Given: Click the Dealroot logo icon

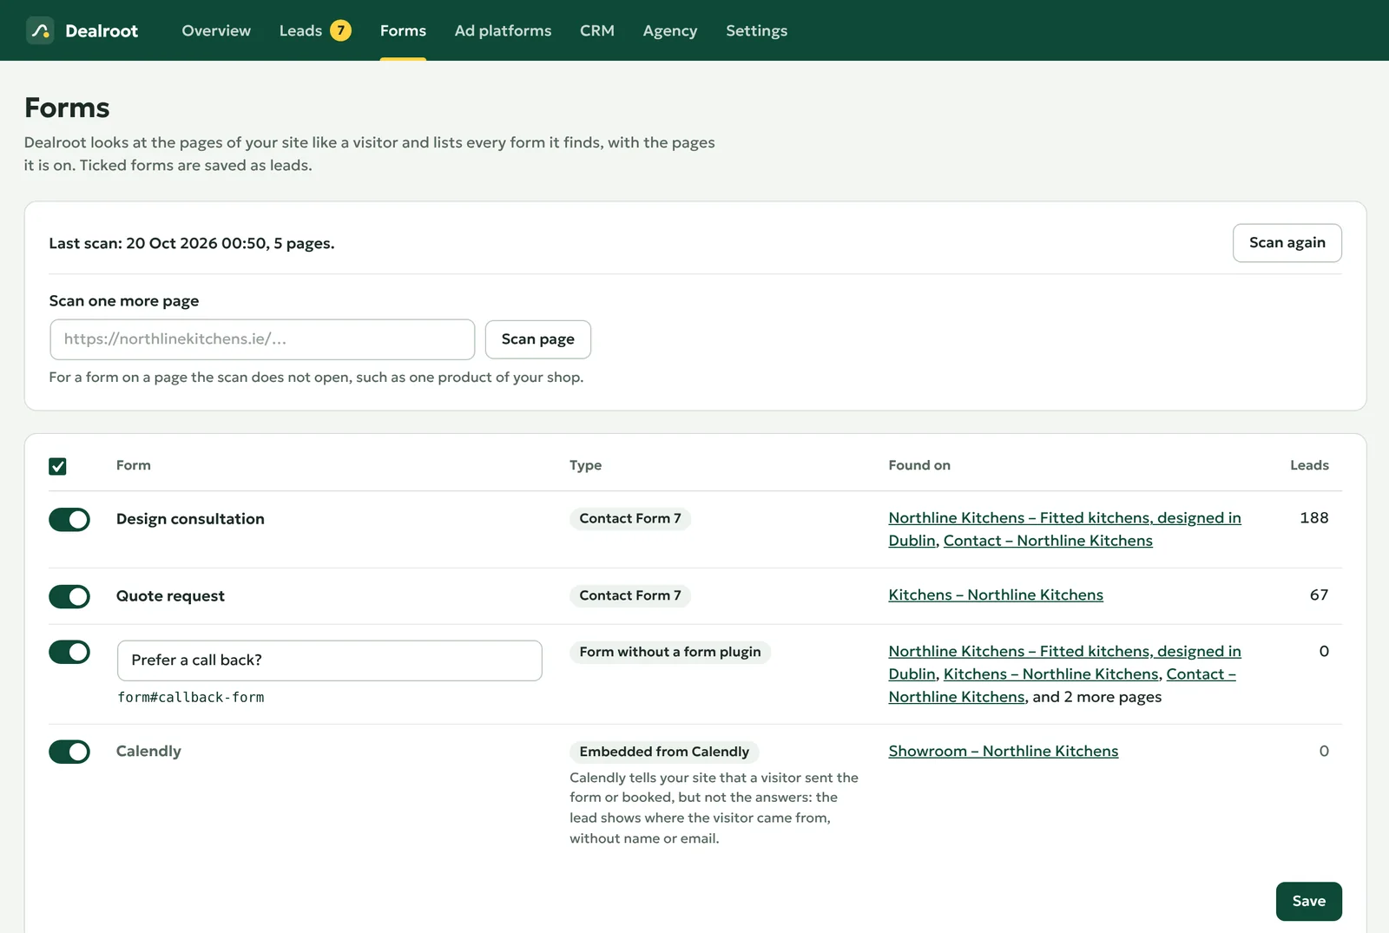Looking at the screenshot, I should (40, 30).
